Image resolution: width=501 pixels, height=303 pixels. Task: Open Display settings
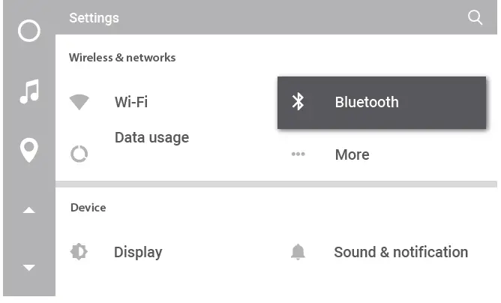138,253
